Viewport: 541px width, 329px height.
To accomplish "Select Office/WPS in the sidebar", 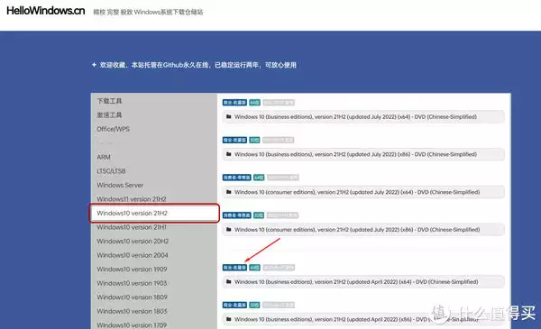I will click(x=114, y=129).
